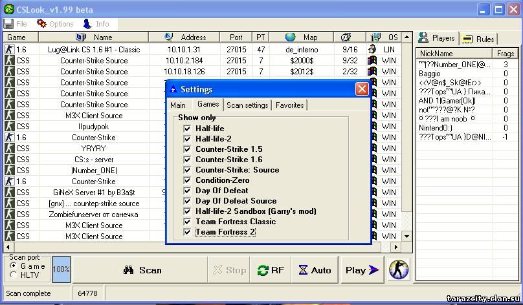Sort players by Frags column
The height and width of the screenshot is (305, 523).
(505, 53)
